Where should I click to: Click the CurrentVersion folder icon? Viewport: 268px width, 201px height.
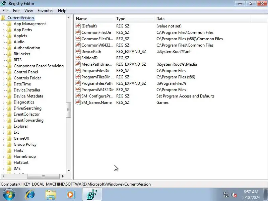(x=3, y=18)
